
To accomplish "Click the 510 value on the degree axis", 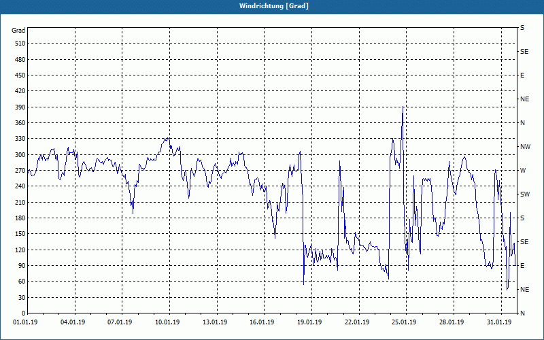I will [20, 44].
